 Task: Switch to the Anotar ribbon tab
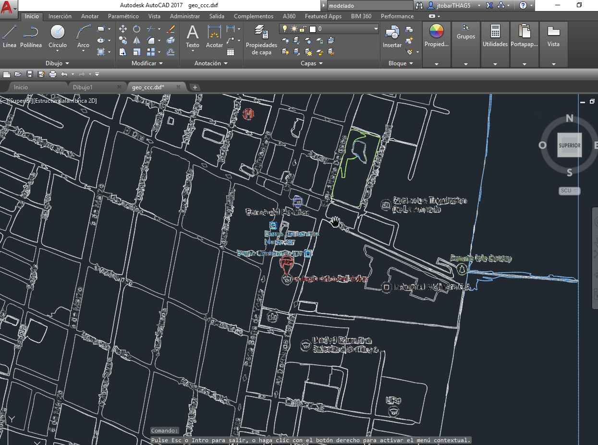click(x=90, y=16)
